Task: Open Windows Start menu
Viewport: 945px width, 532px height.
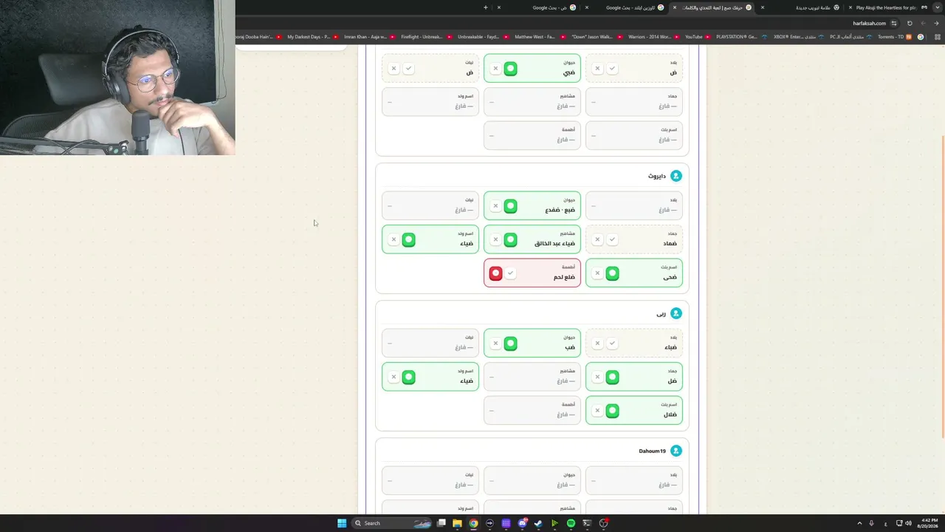Action: pyautogui.click(x=342, y=523)
